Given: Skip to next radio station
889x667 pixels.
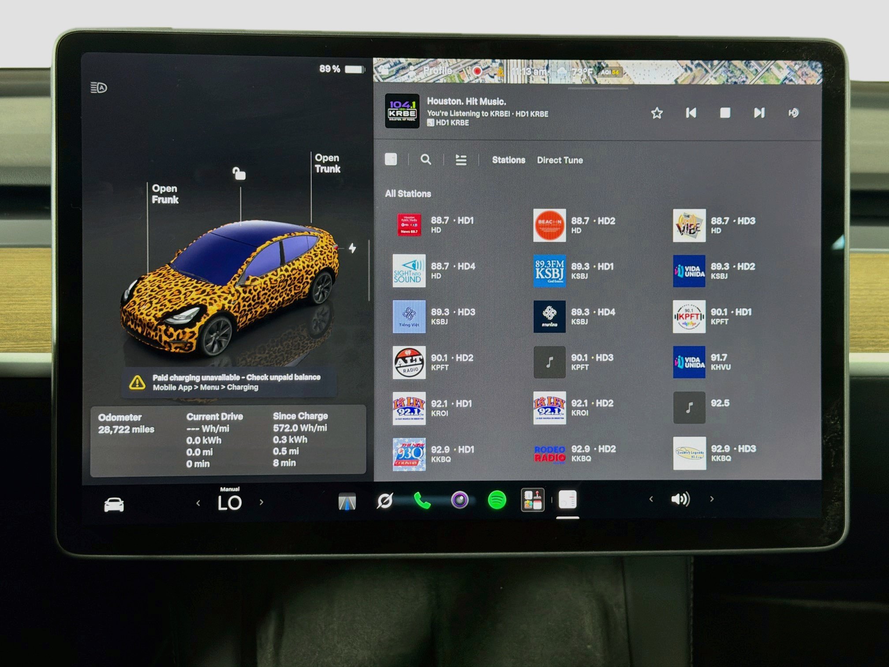Looking at the screenshot, I should (759, 113).
